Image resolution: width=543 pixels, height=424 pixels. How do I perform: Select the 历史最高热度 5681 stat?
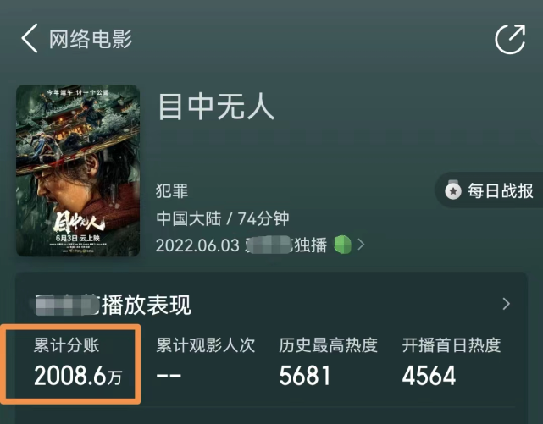(x=329, y=362)
